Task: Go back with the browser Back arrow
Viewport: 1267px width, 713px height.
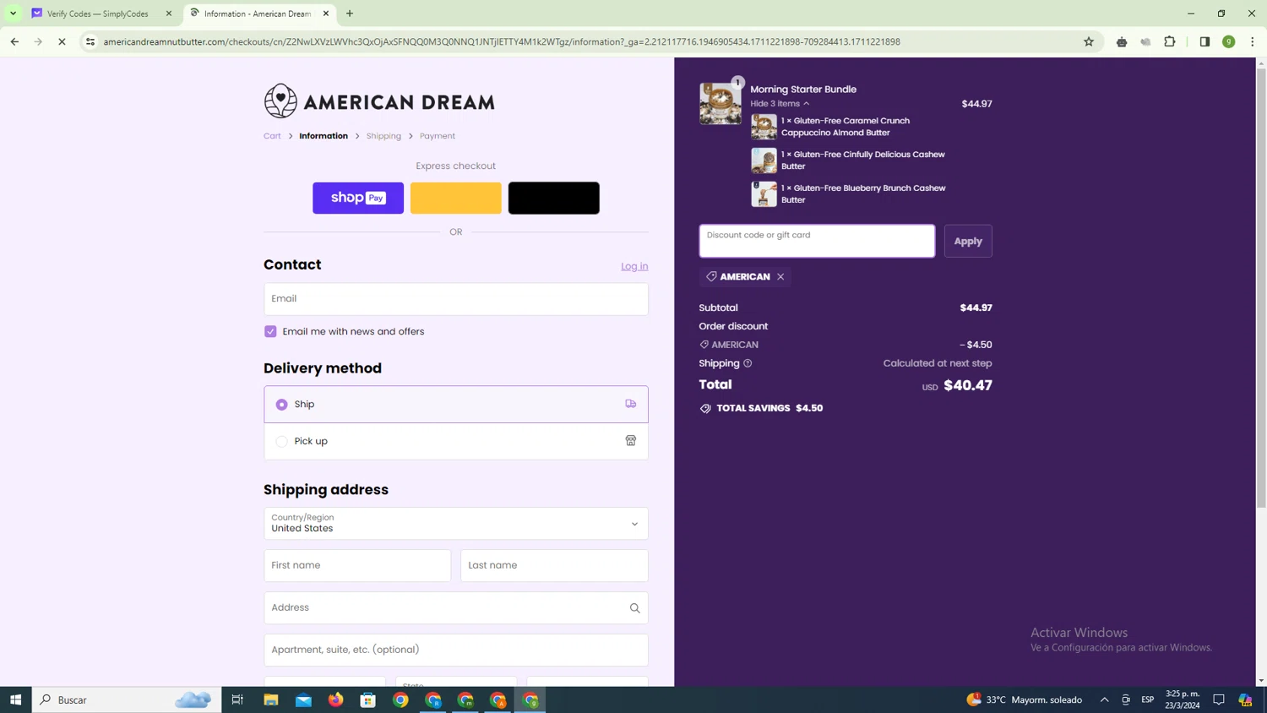Action: point(14,41)
